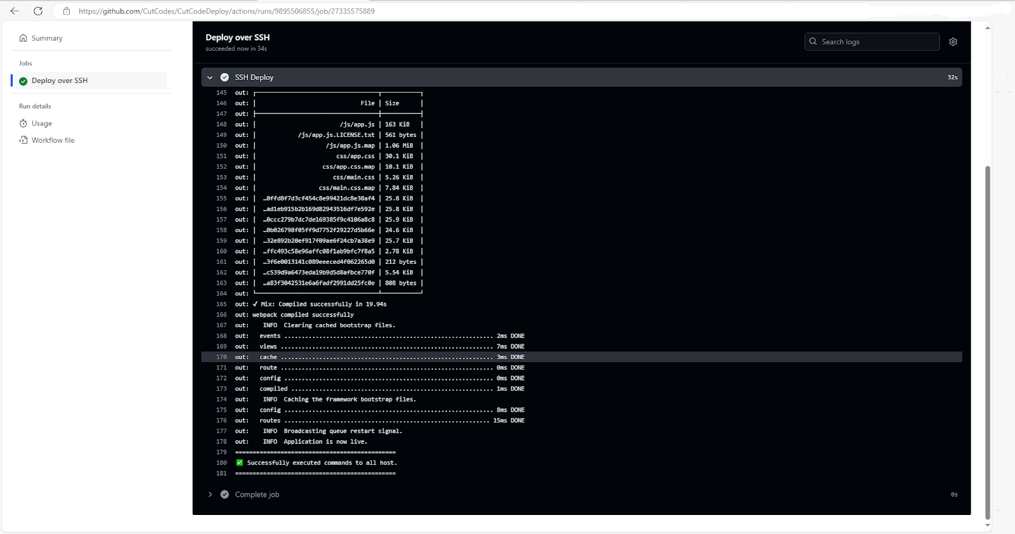Click 'Clearing cached bootstrap files.' line
This screenshot has height=534, width=1015.
coord(339,325)
